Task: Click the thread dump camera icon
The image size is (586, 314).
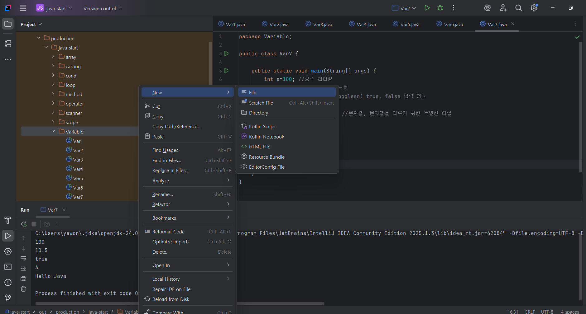Action: coord(47,224)
